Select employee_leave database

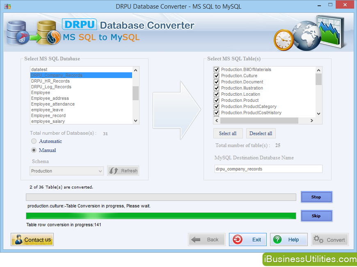pyautogui.click(x=81, y=110)
